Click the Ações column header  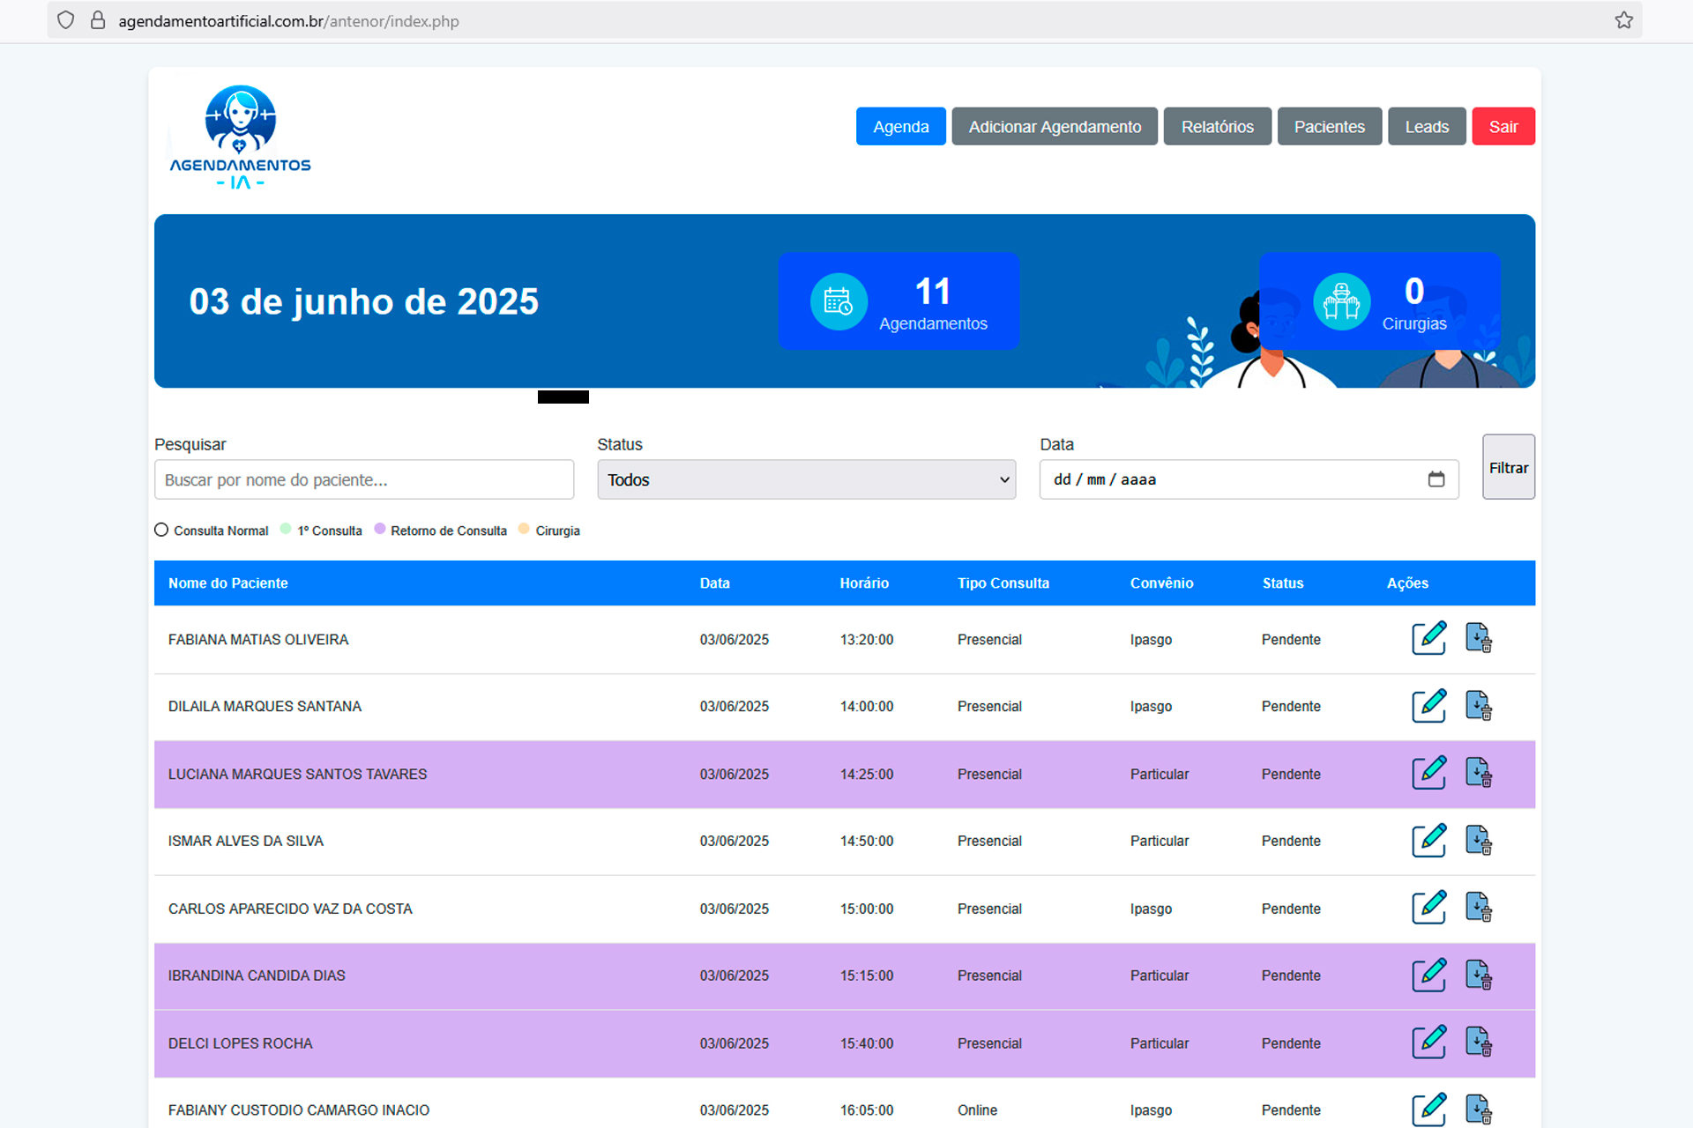point(1407,583)
